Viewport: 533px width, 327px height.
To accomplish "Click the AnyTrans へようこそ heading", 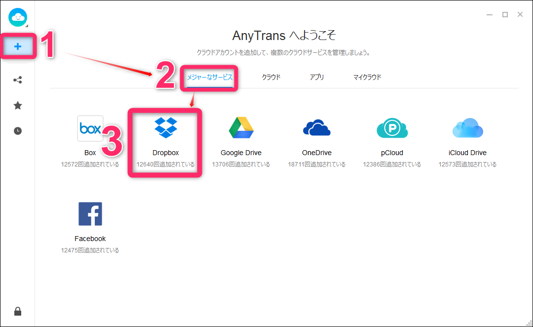I will pos(284,36).
